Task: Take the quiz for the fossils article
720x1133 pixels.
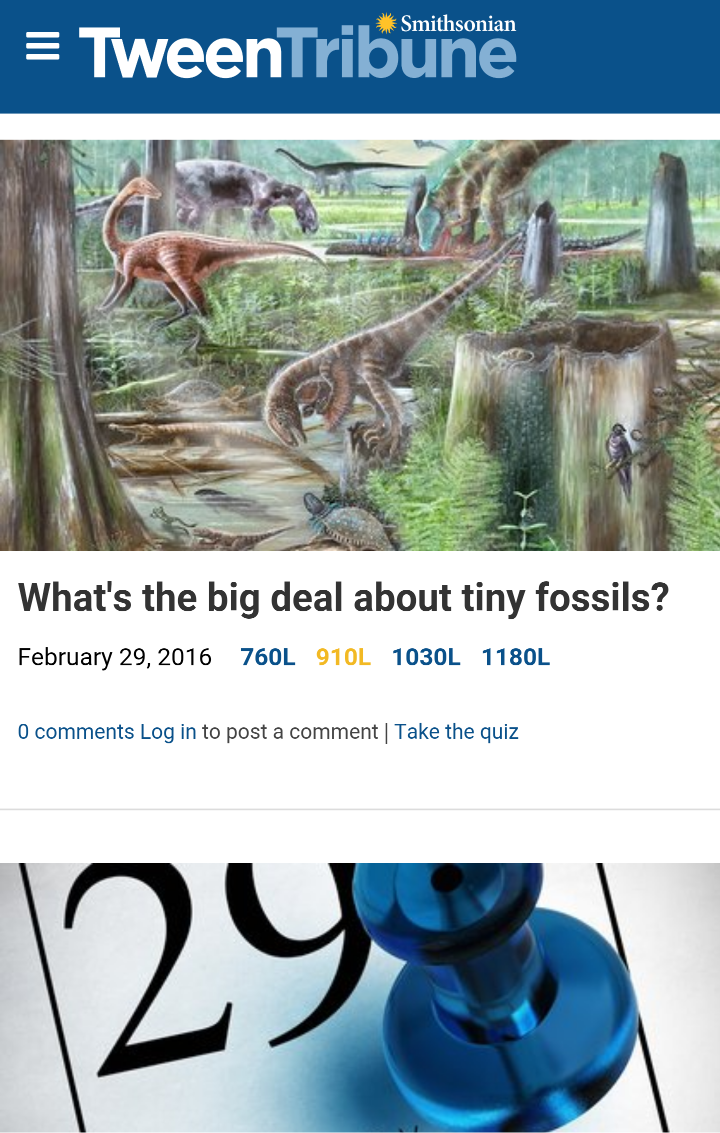Action: pos(456,732)
